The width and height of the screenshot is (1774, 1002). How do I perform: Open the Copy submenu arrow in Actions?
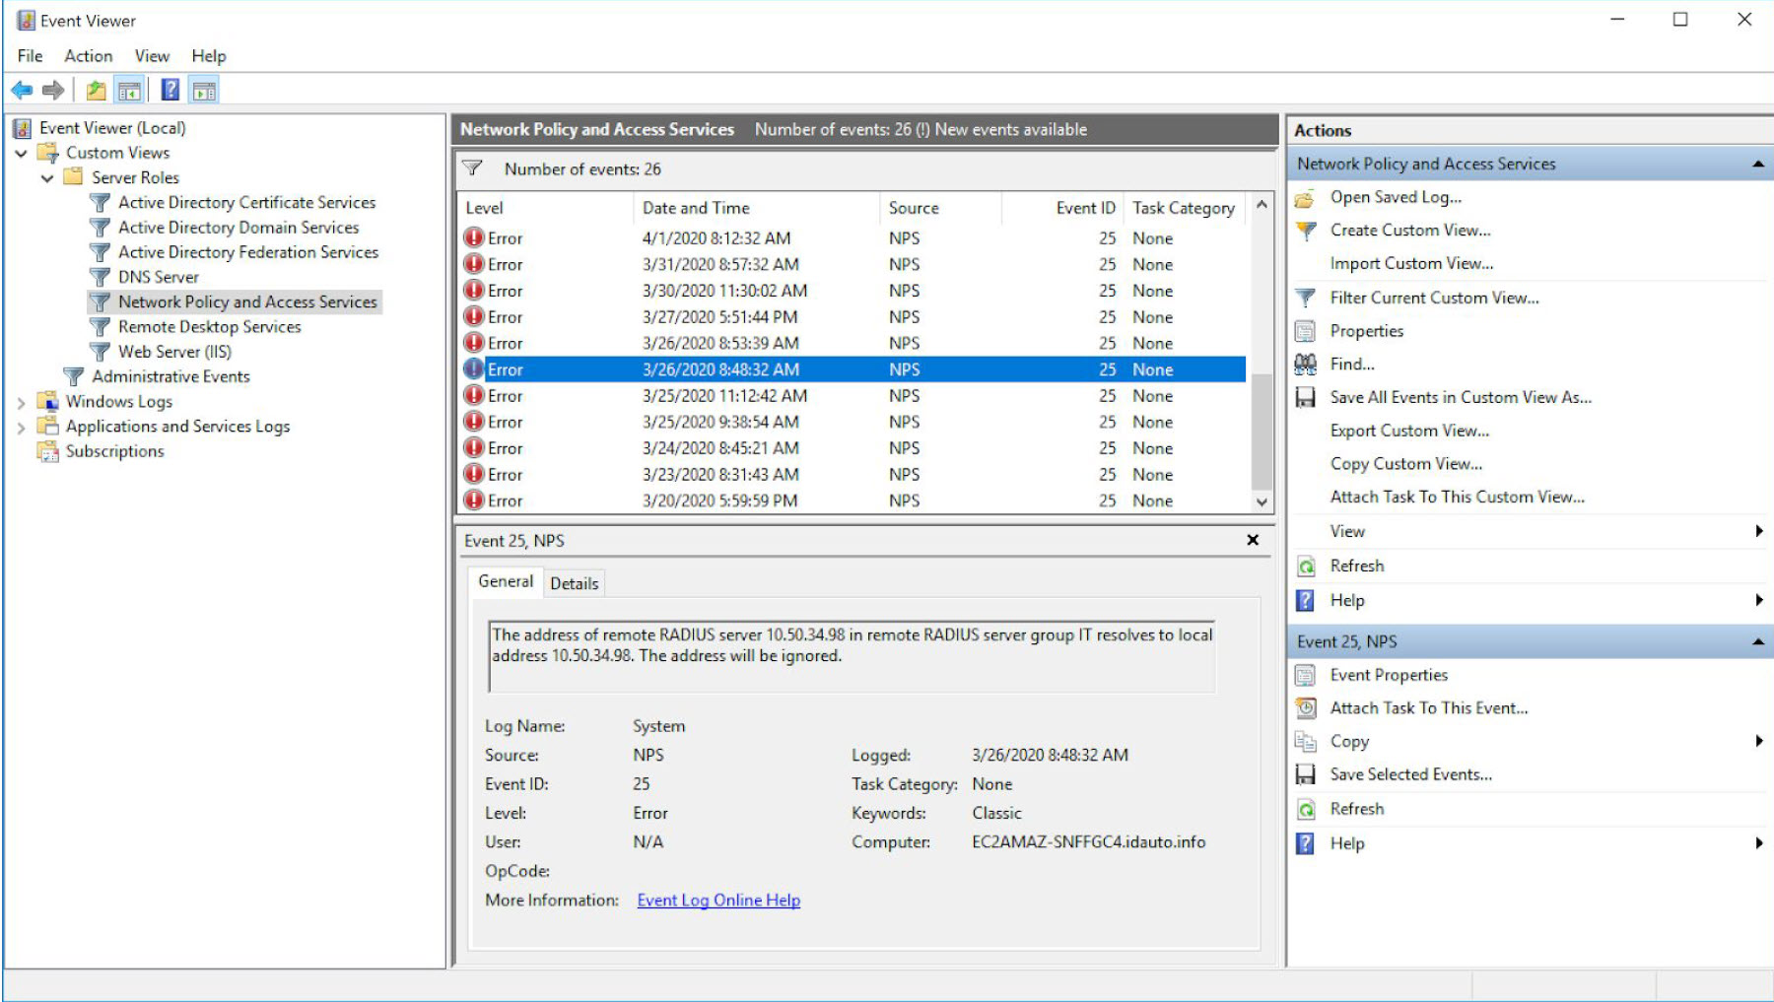coord(1759,741)
